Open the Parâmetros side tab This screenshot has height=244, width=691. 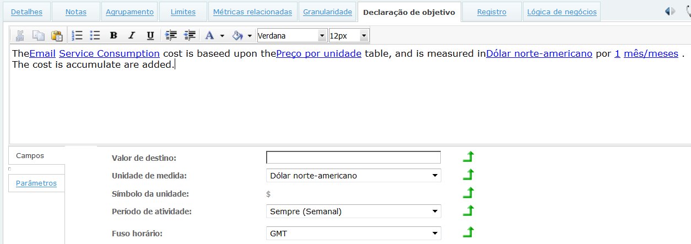[x=36, y=183]
